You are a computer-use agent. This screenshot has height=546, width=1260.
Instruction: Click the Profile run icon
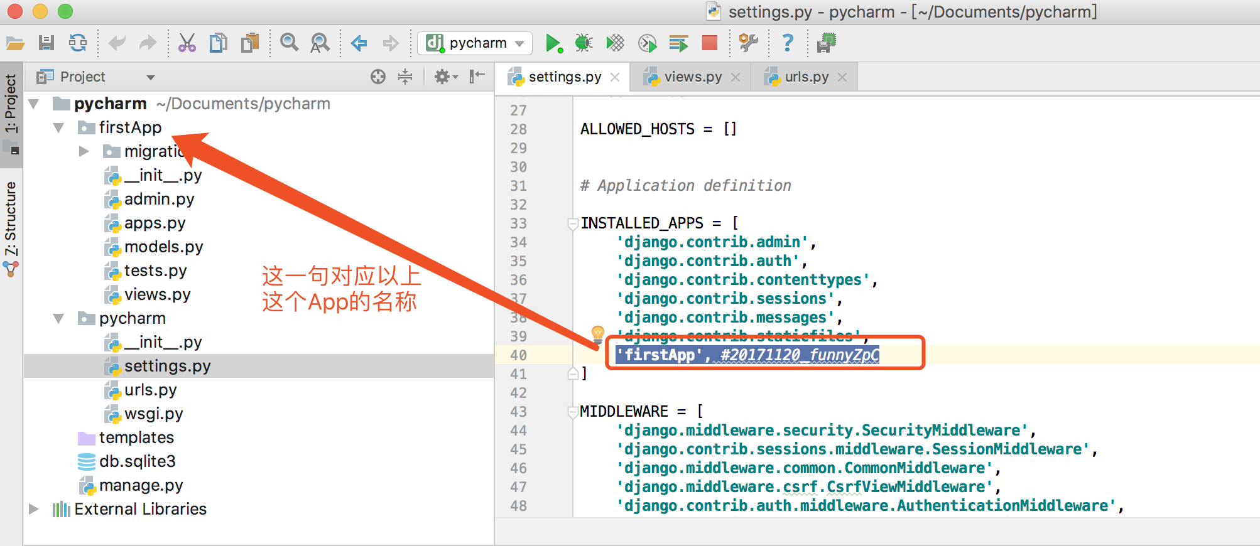(x=647, y=43)
